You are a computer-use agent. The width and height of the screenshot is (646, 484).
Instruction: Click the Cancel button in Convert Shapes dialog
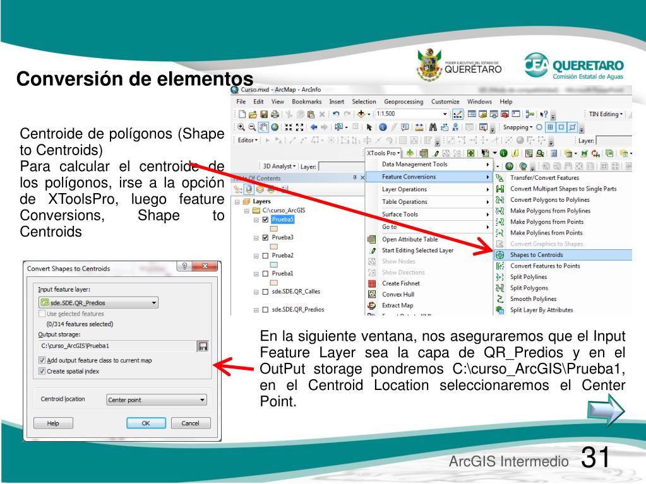[x=190, y=423]
